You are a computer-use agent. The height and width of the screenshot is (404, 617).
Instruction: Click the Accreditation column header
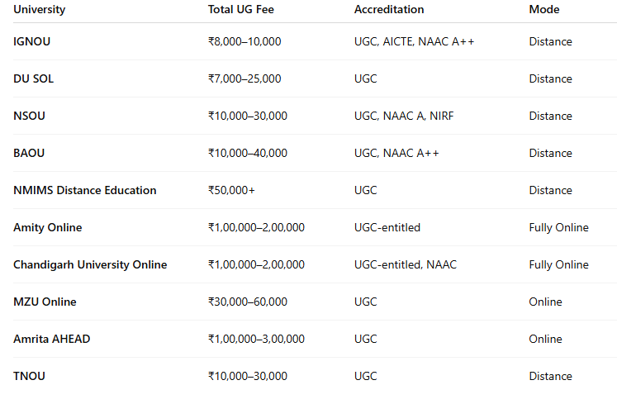389,10
